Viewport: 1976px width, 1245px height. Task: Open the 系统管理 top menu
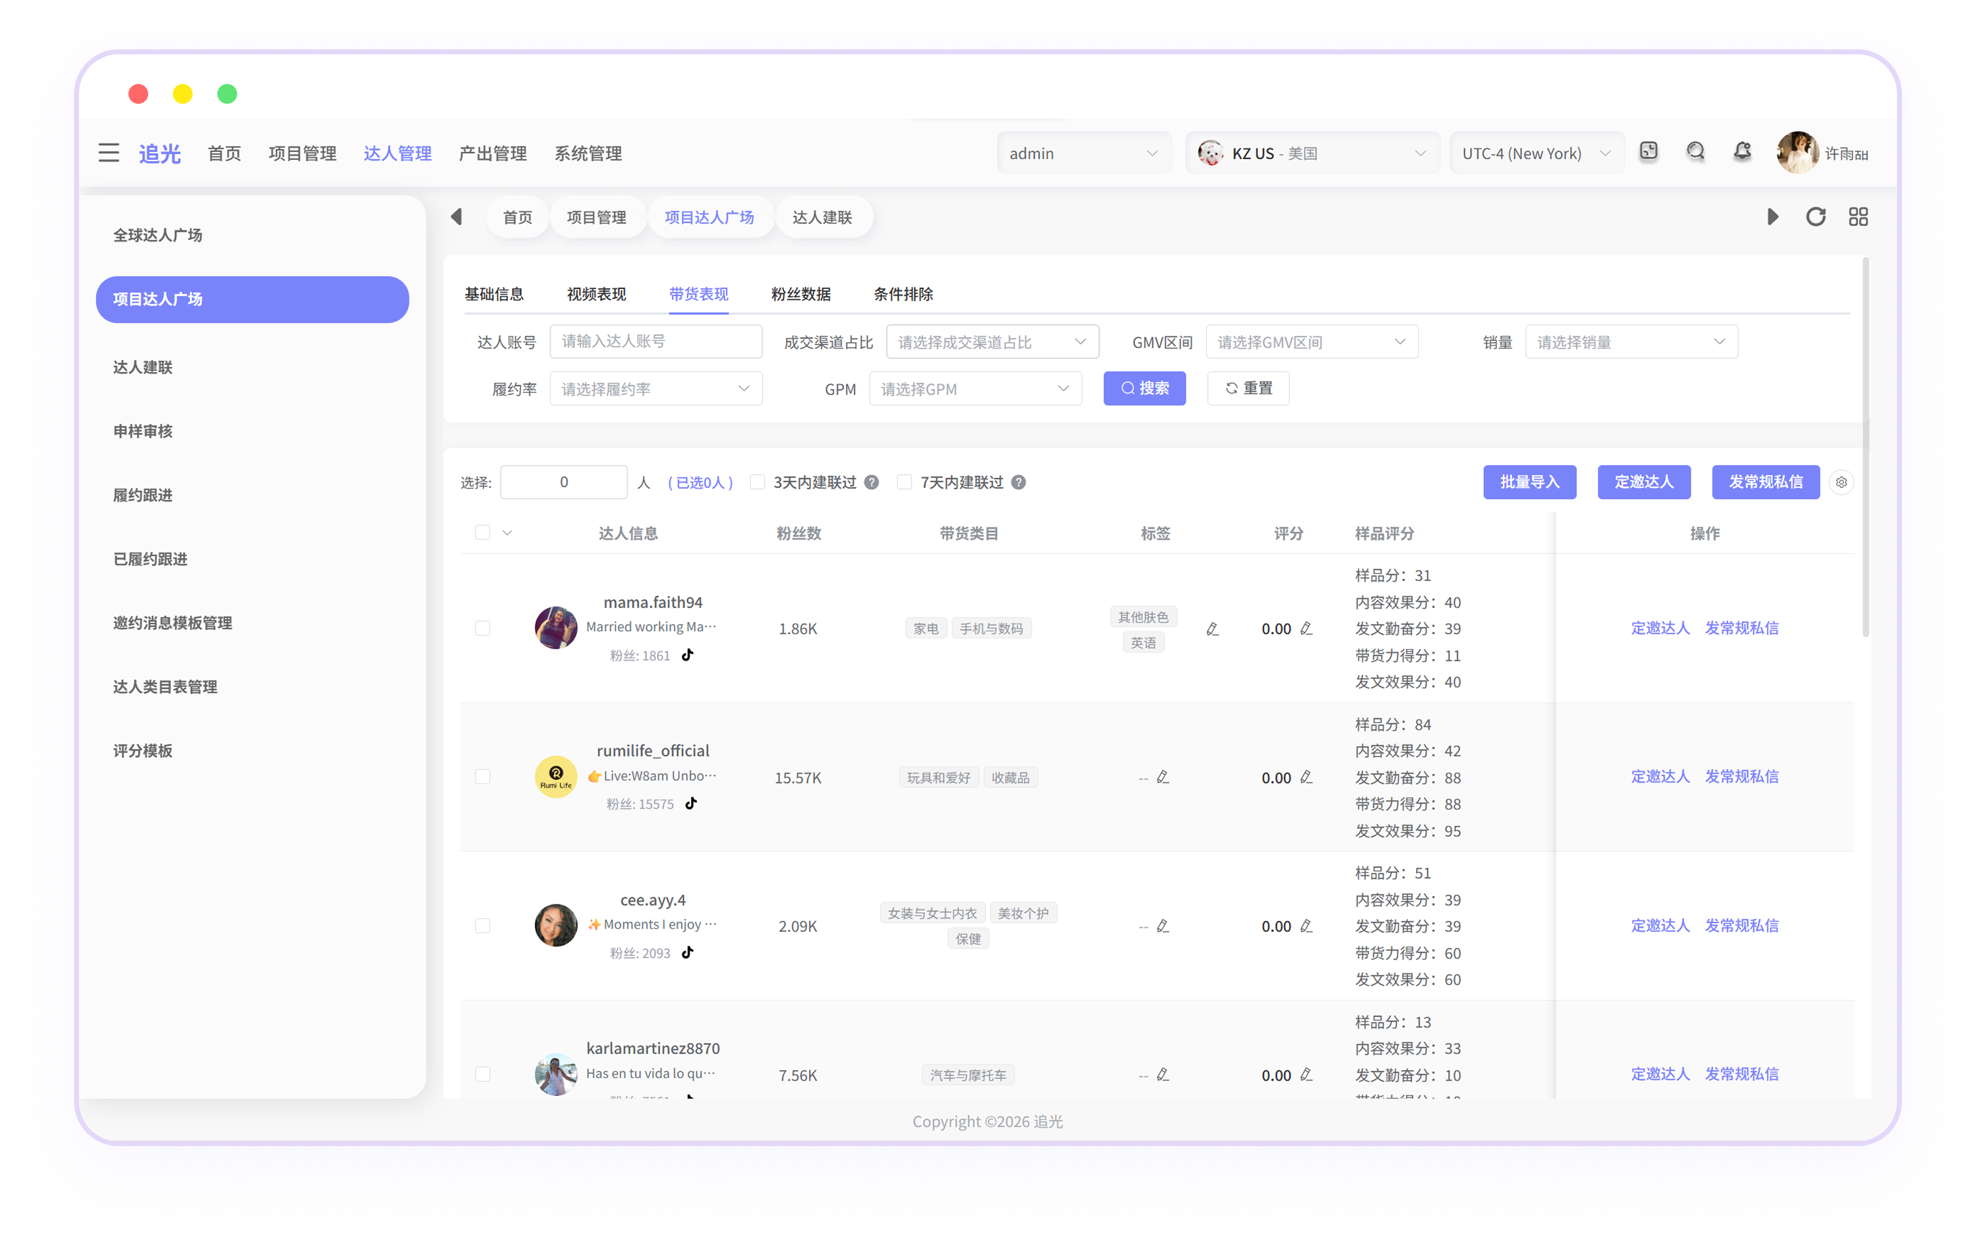[x=588, y=154]
